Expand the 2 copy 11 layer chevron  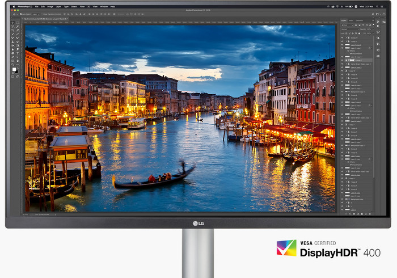(x=346, y=37)
